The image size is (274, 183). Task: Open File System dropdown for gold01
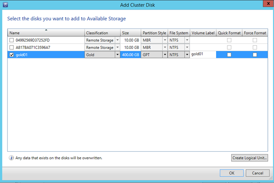[x=187, y=55]
